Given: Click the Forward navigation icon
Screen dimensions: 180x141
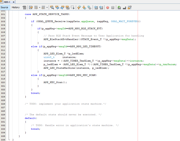Looking at the screenshot, I should [43, 7].
